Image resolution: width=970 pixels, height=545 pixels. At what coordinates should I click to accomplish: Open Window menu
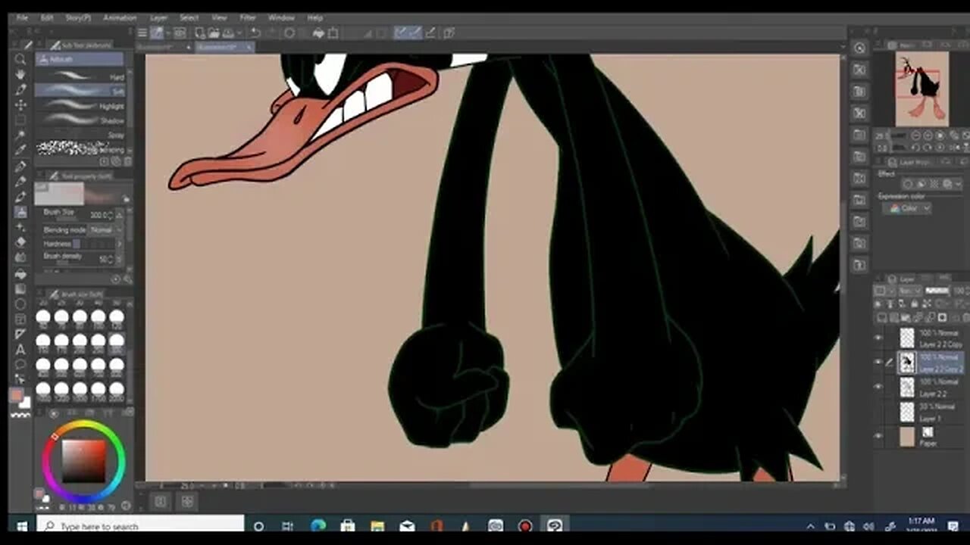coord(281,17)
